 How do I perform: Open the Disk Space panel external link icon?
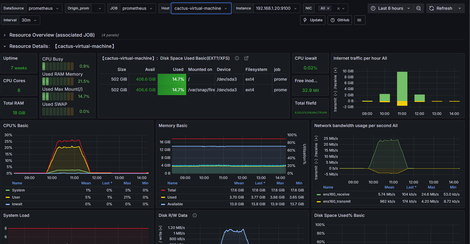[x=246, y=58]
